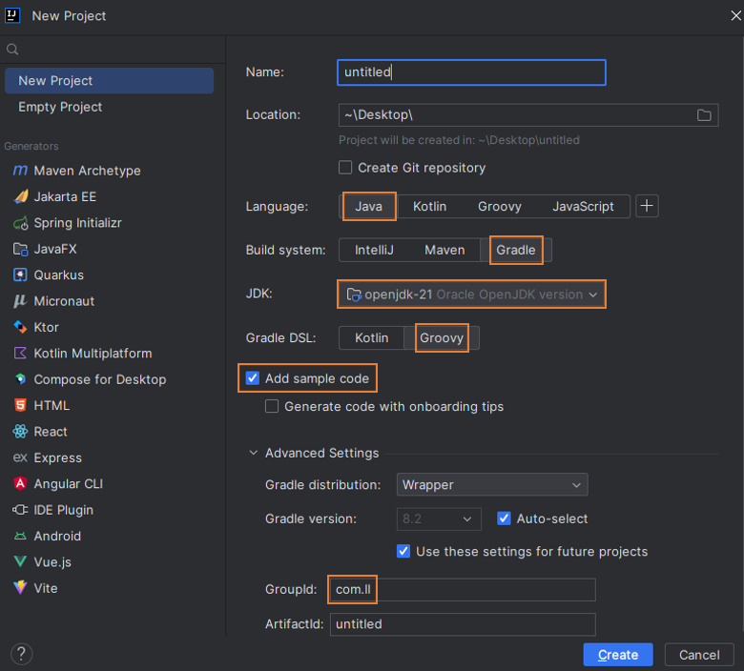Screen dimensions: 744x671
Task: Choose Maven build system
Action: [444, 250]
